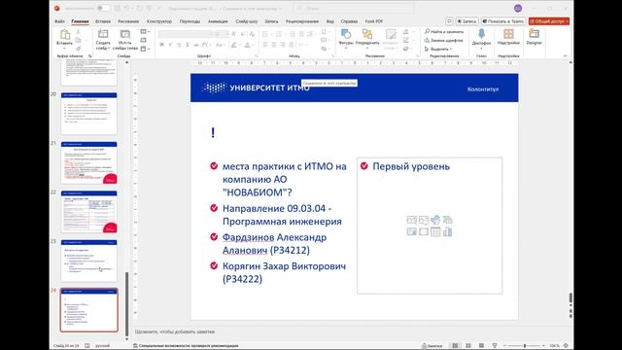622x350 pixels.
Task: Select slide 23 thumbnail
Action: pos(88,261)
